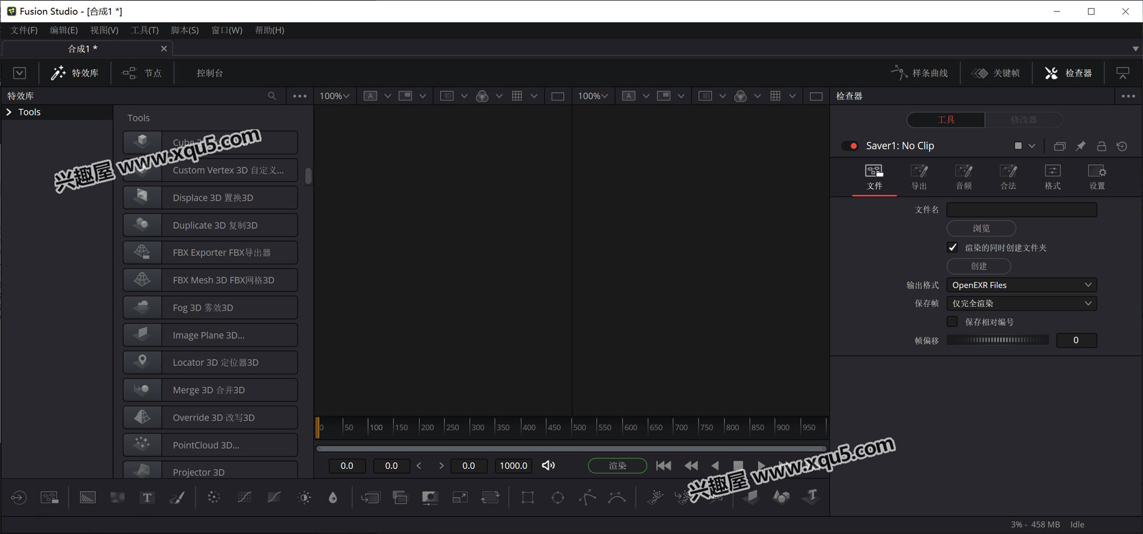Screen dimensions: 1143x534
Task: Toggle the 关键帧 panel button
Action: (996, 73)
